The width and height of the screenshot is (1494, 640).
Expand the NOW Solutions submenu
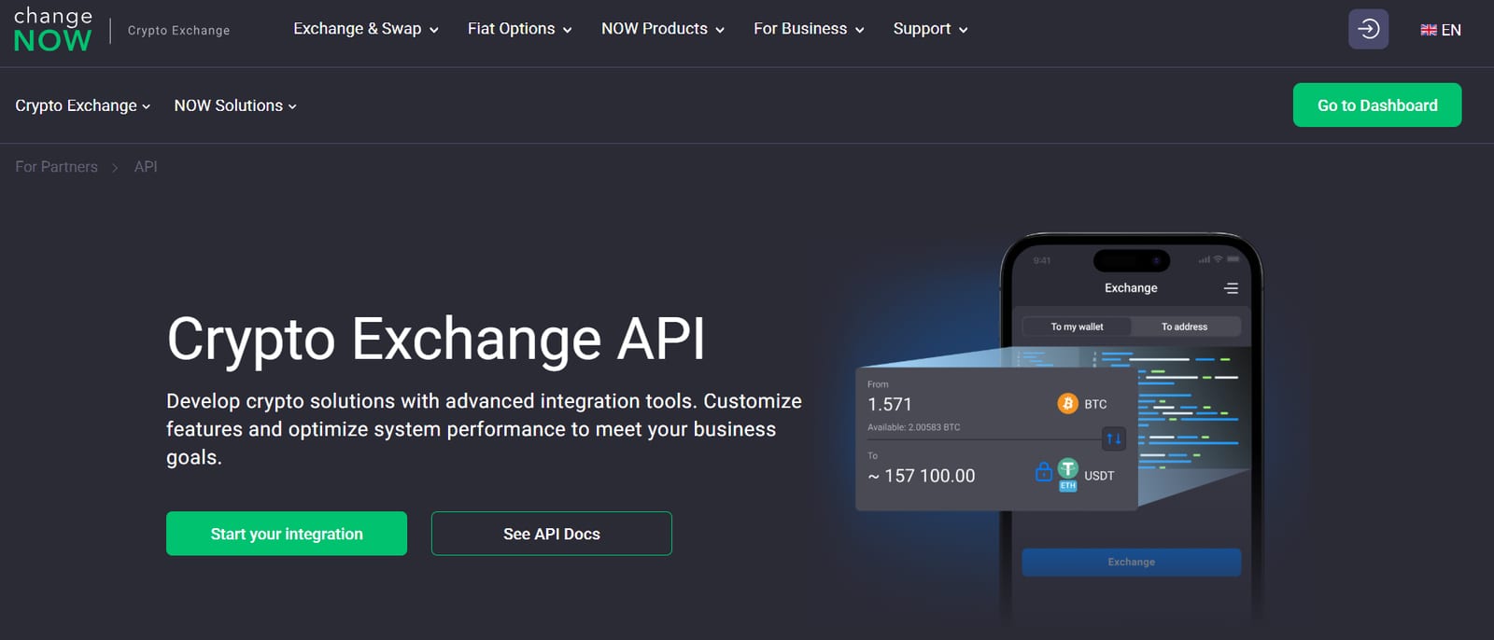235,105
